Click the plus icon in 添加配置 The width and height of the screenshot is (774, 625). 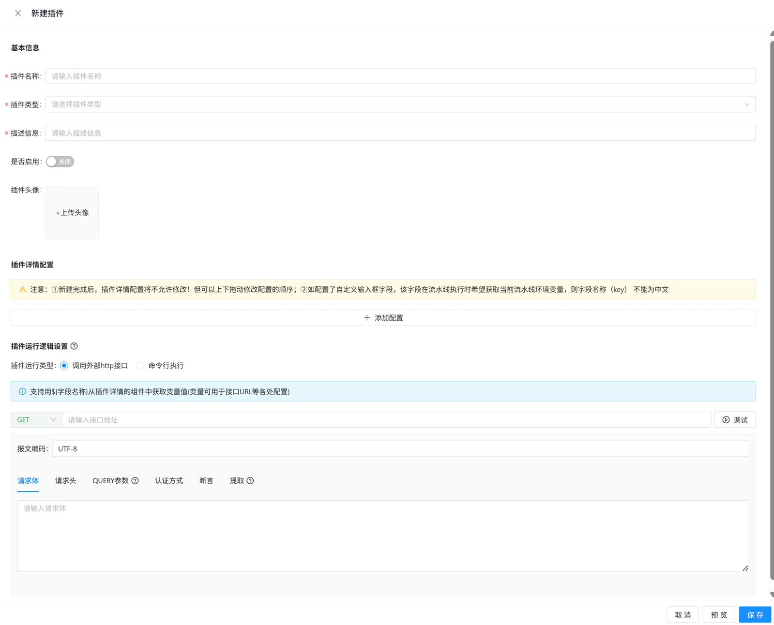367,318
